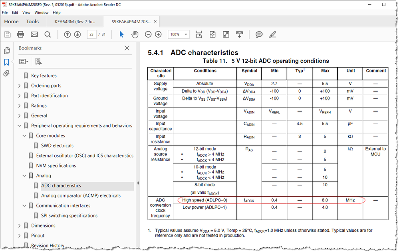Expand the Ratings bookmark
This screenshot has width=399, height=251.
[x=19, y=106]
